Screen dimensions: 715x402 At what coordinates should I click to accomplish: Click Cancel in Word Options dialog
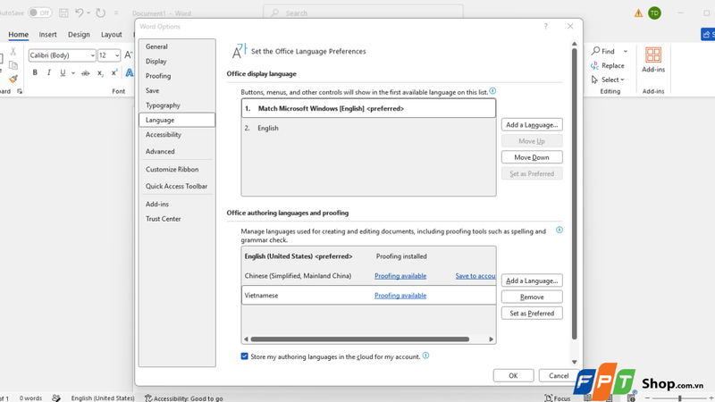point(558,375)
